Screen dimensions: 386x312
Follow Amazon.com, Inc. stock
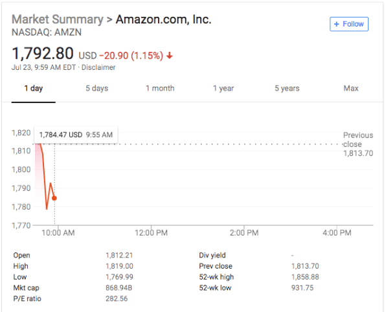click(x=349, y=24)
